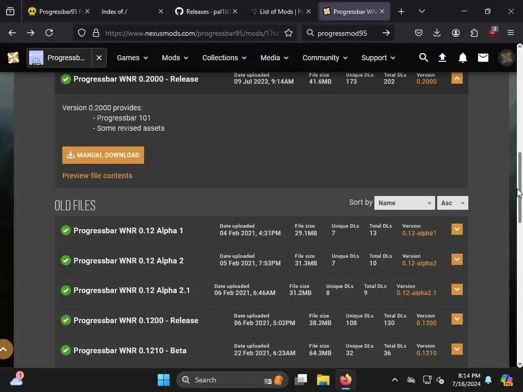The width and height of the screenshot is (523, 392).
Task: Expand the Progressbar WNR 0.1210 Beta entry
Action: [457, 349]
